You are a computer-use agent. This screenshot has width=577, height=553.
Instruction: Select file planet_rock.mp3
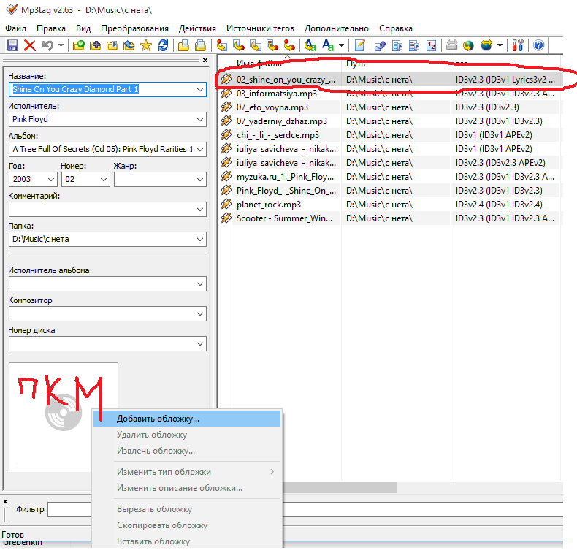click(x=269, y=205)
